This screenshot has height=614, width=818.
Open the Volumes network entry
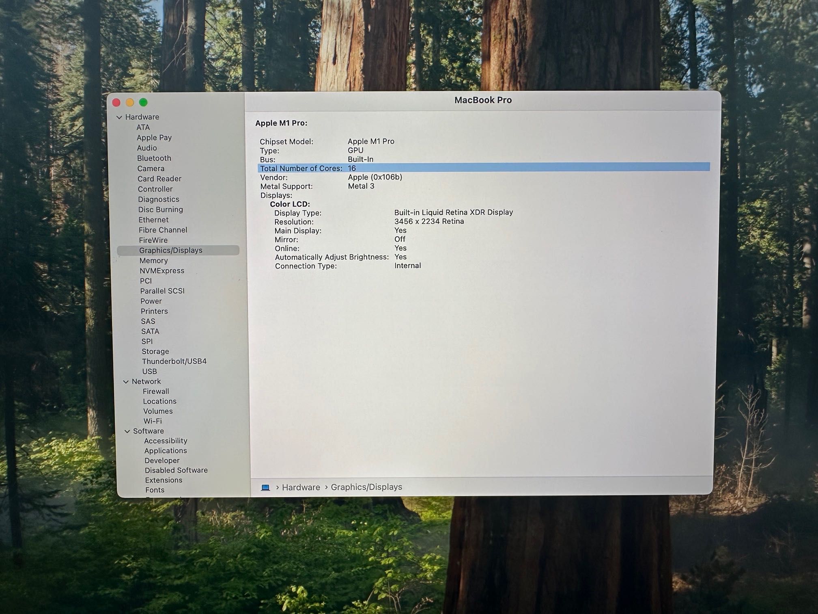tap(158, 411)
